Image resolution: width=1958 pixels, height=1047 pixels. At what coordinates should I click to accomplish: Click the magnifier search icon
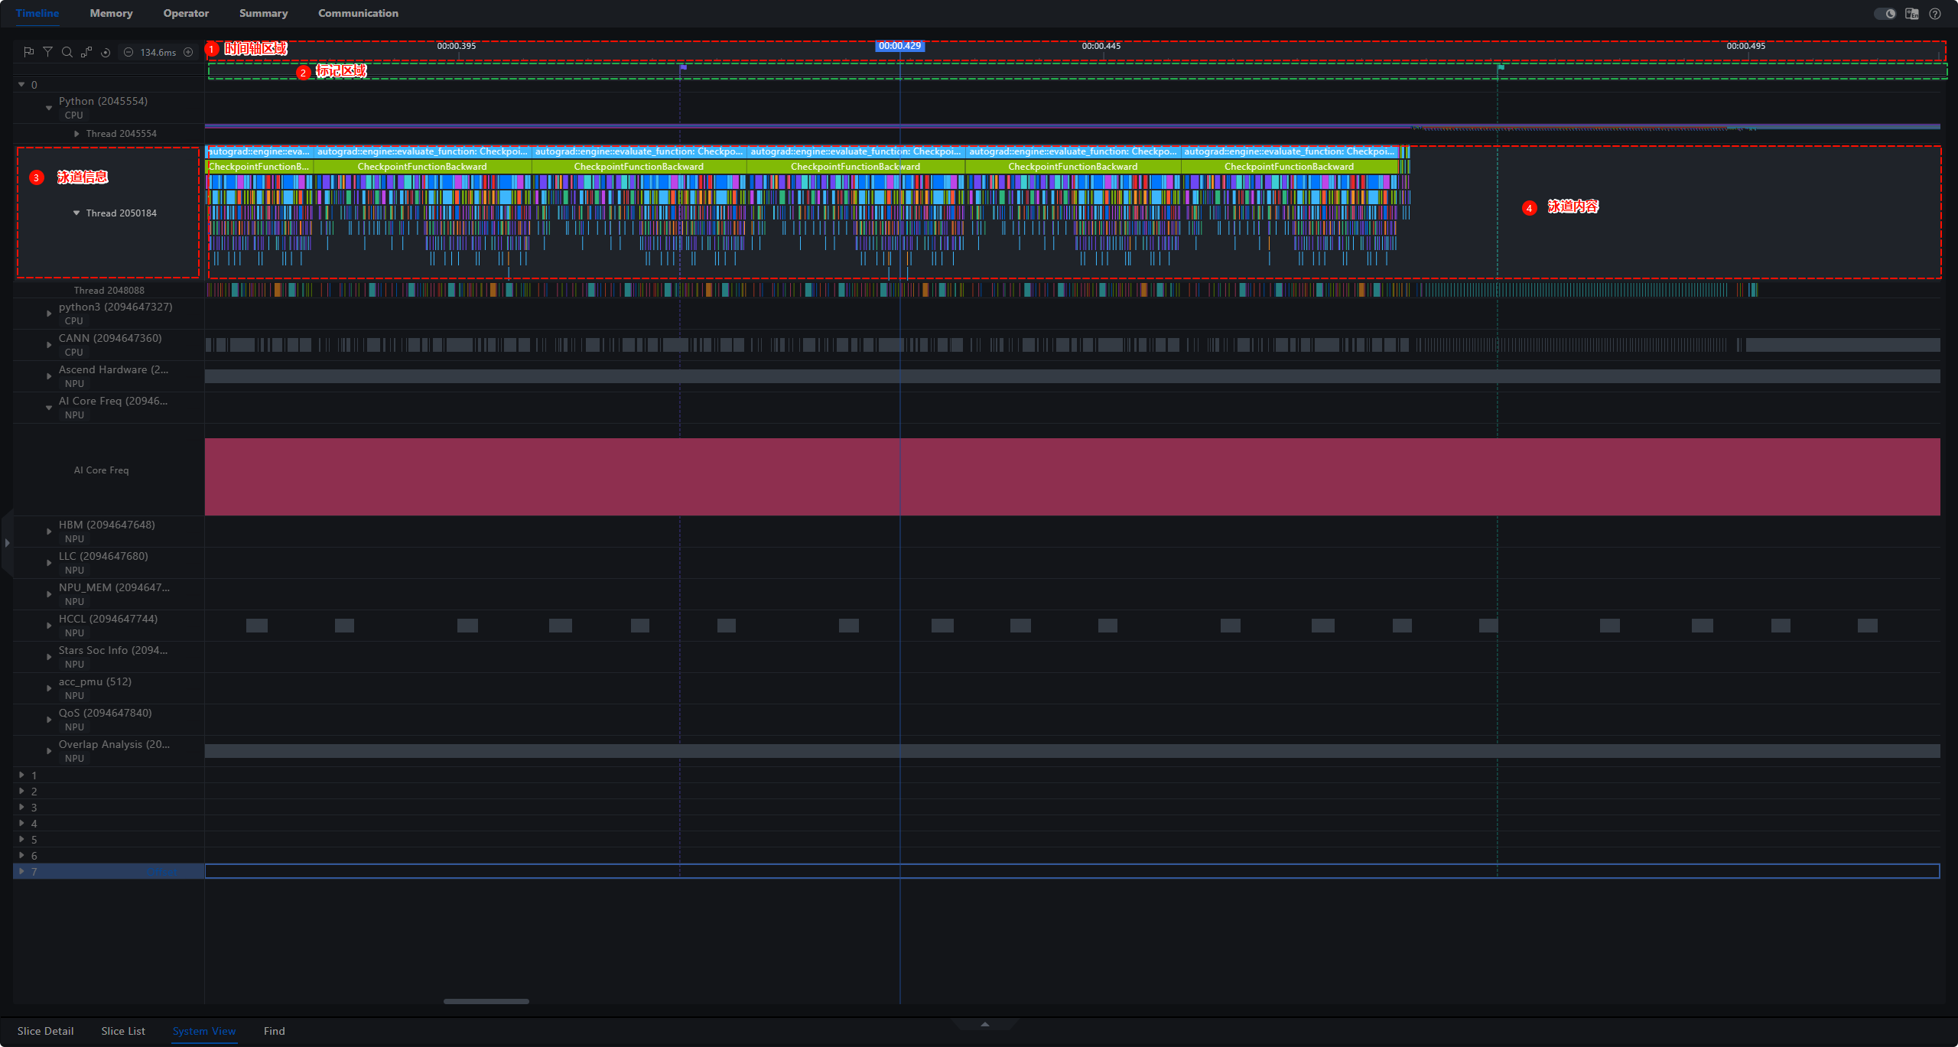[67, 52]
